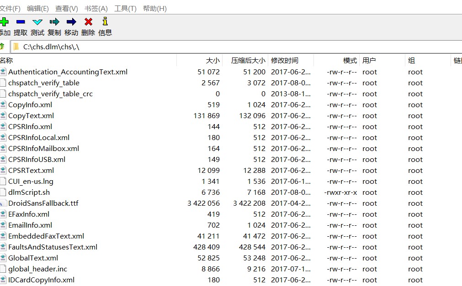This screenshot has width=462, height=286.
Task: Click the XML icon of FaultsAndStatusesText.xml
Action: tap(3, 247)
